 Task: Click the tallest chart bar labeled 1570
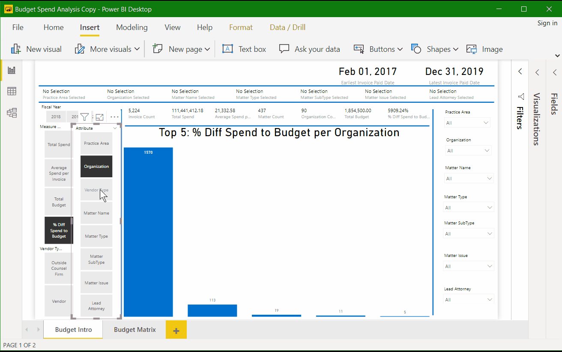148,232
